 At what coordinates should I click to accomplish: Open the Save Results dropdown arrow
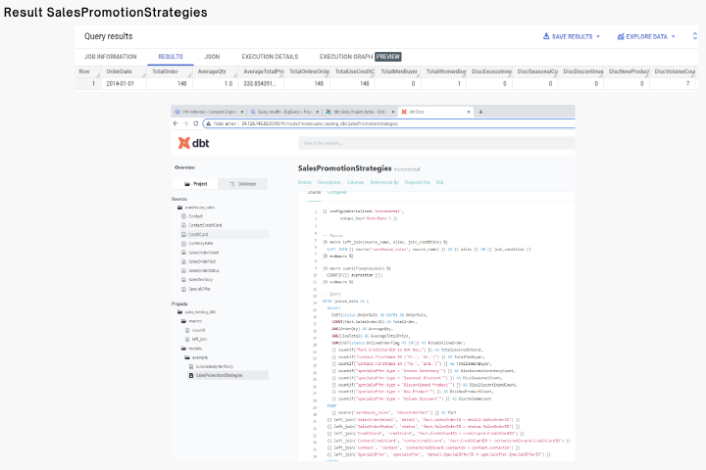(x=598, y=36)
